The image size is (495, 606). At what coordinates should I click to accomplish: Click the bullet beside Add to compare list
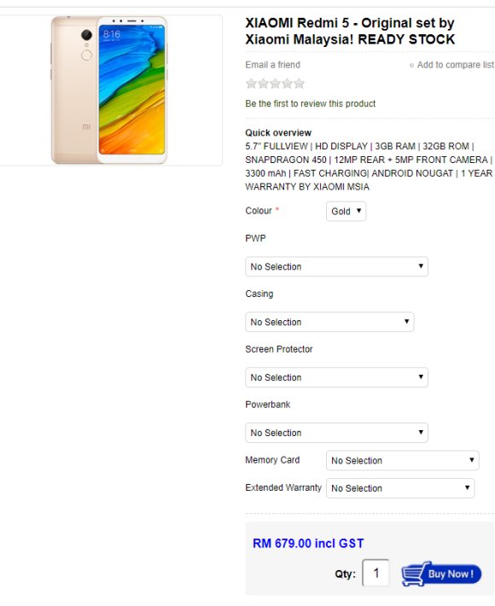[x=411, y=66]
